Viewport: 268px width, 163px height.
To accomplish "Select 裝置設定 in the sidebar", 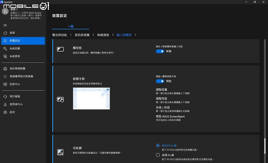I will 23,41.
